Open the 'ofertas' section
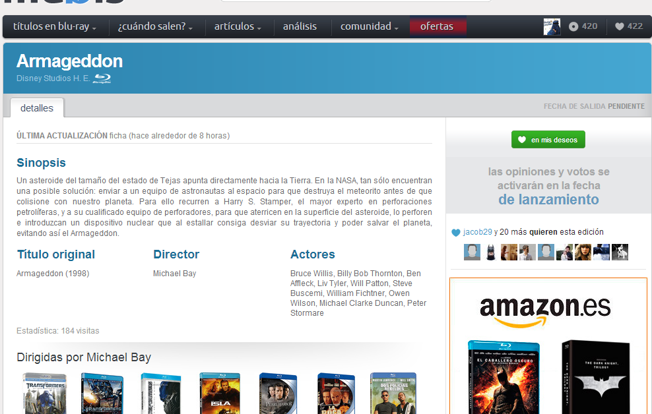Screen dimensions: 652x414 tap(437, 26)
